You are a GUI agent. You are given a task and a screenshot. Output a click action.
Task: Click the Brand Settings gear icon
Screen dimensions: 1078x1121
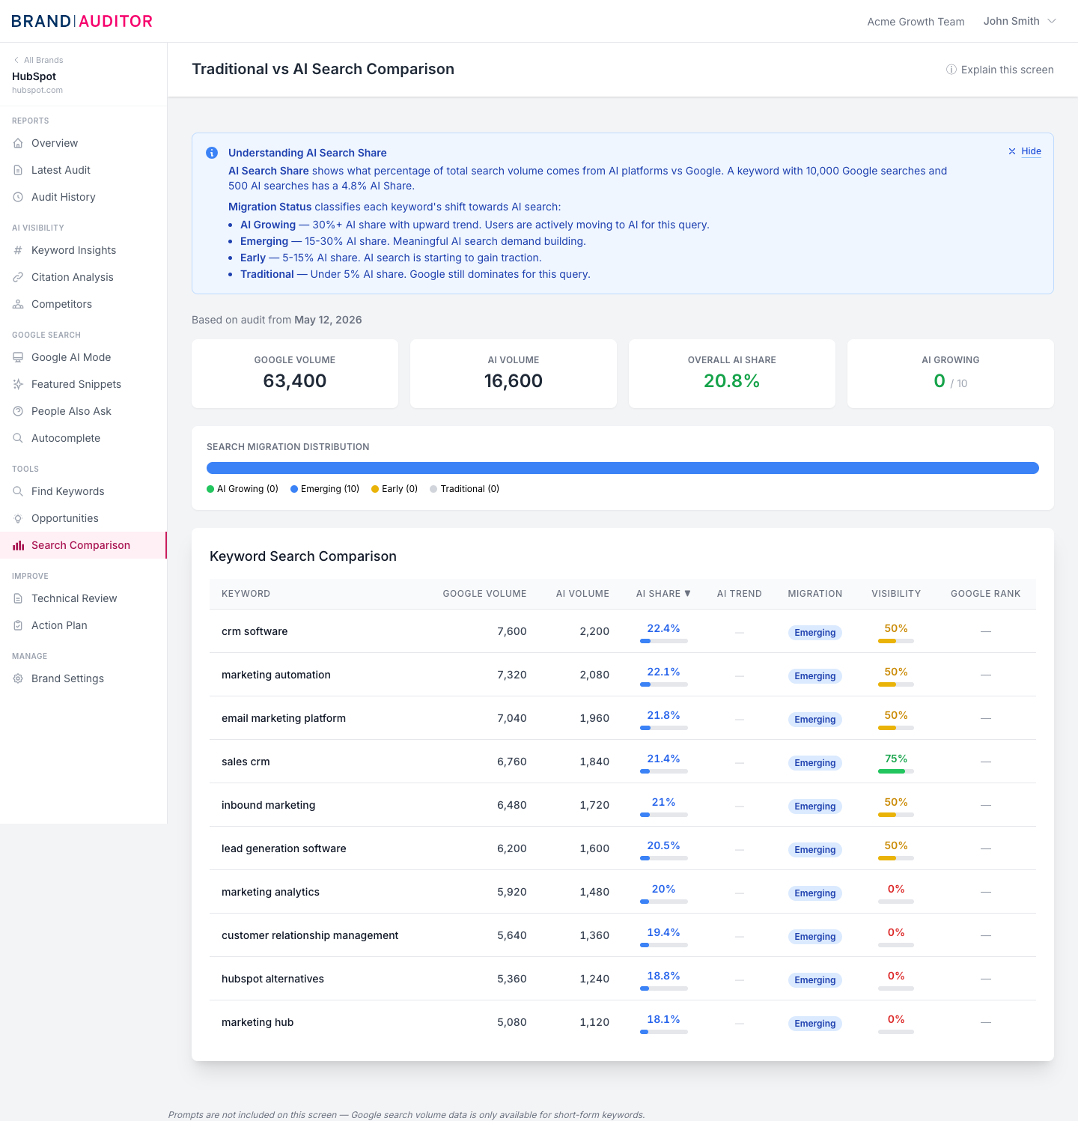click(x=18, y=678)
